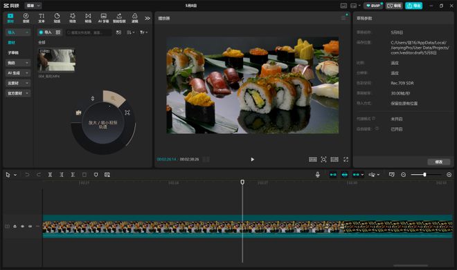The image size is (457, 270).
Task: Open the menu dropdown beside the JianYing logo
Action: [33, 6]
